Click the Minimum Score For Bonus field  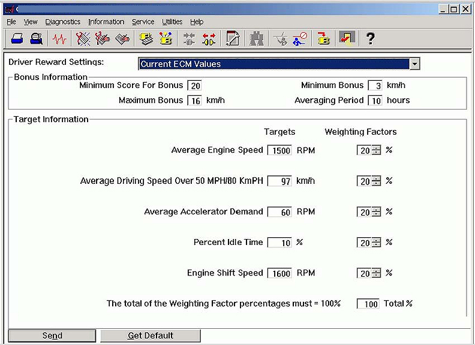(195, 86)
